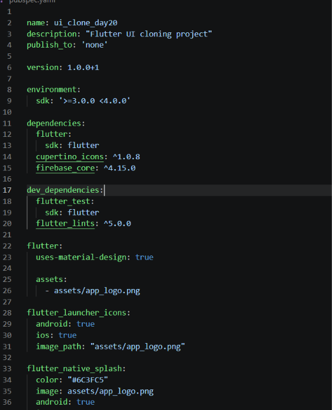Click the flutter_native_splash key
The width and height of the screenshot is (332, 410).
[74, 369]
